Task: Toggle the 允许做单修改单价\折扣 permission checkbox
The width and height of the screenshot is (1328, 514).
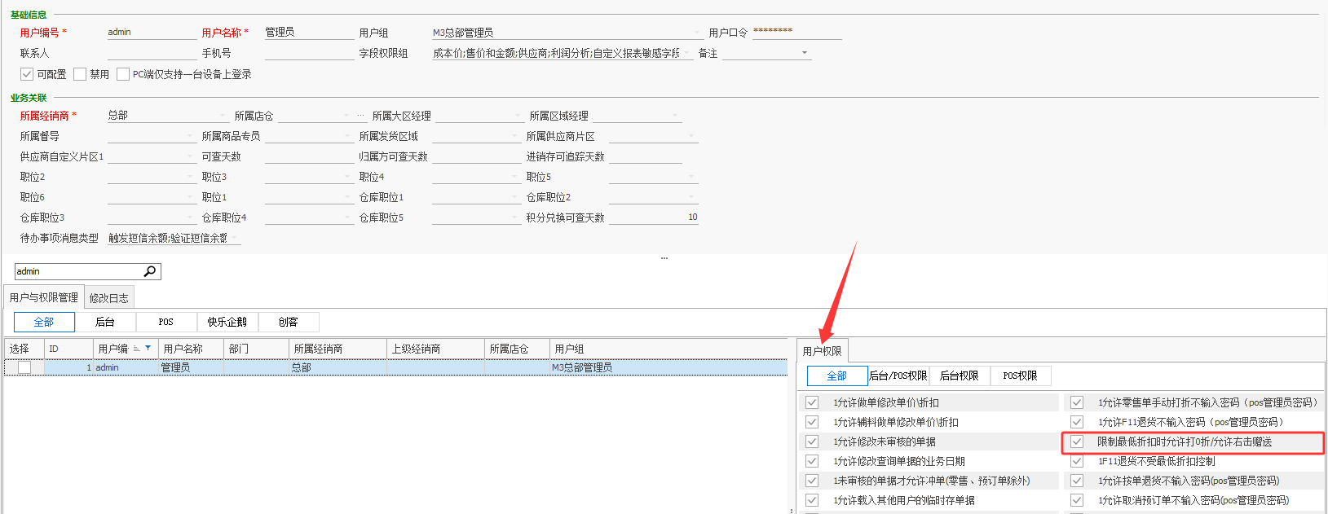Action: (x=812, y=402)
